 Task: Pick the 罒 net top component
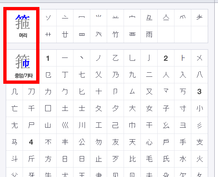(x=82, y=34)
